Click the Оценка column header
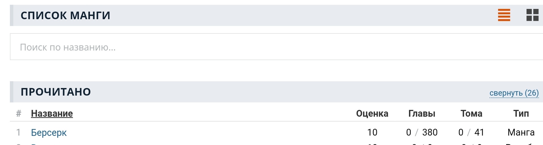This screenshot has height=145, width=543. 372,113
